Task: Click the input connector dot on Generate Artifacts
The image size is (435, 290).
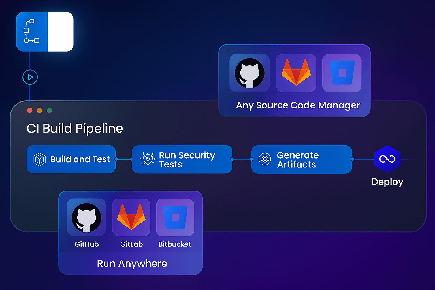Action: [251, 159]
